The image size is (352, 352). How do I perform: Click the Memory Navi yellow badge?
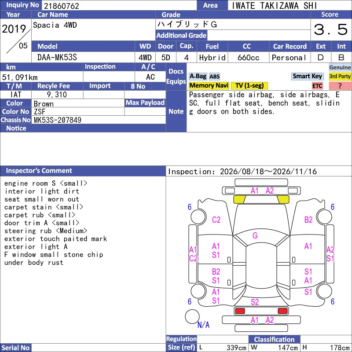209,85
